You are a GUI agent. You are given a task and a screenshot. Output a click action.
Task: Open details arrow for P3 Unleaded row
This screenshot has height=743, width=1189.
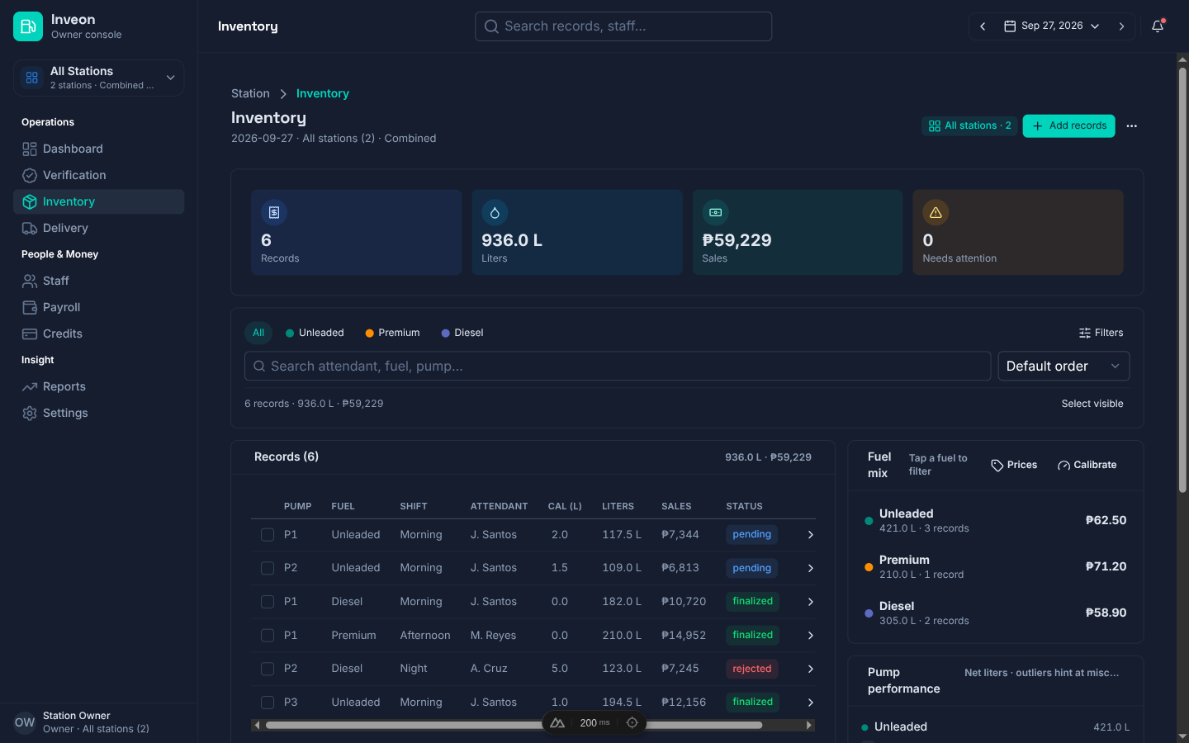pyautogui.click(x=810, y=703)
